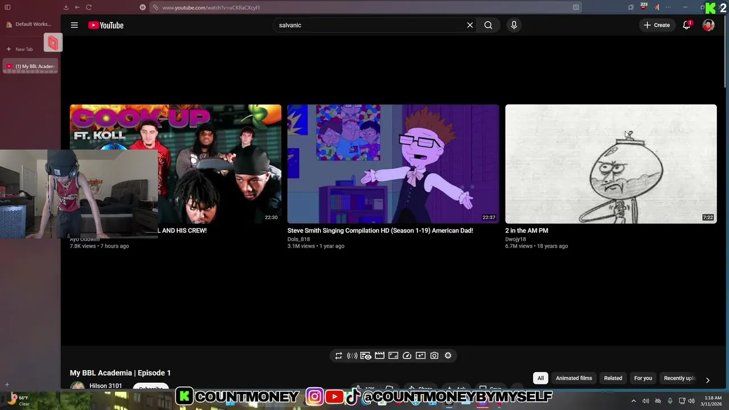Image resolution: width=729 pixels, height=410 pixels.
Task: Open the playback speed gauge icon
Action: (x=407, y=355)
